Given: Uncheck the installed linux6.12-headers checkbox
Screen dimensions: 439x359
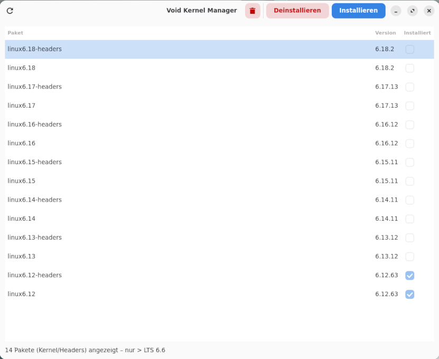Looking at the screenshot, I should [409, 275].
